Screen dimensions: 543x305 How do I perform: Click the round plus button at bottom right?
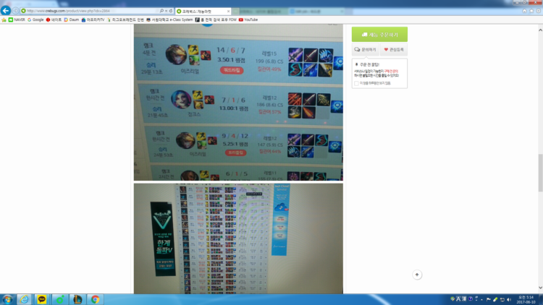pos(417,275)
